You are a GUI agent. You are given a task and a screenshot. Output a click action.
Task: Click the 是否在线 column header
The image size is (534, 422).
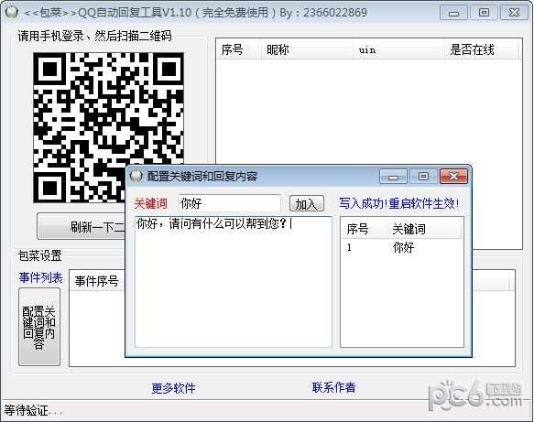[x=481, y=49]
